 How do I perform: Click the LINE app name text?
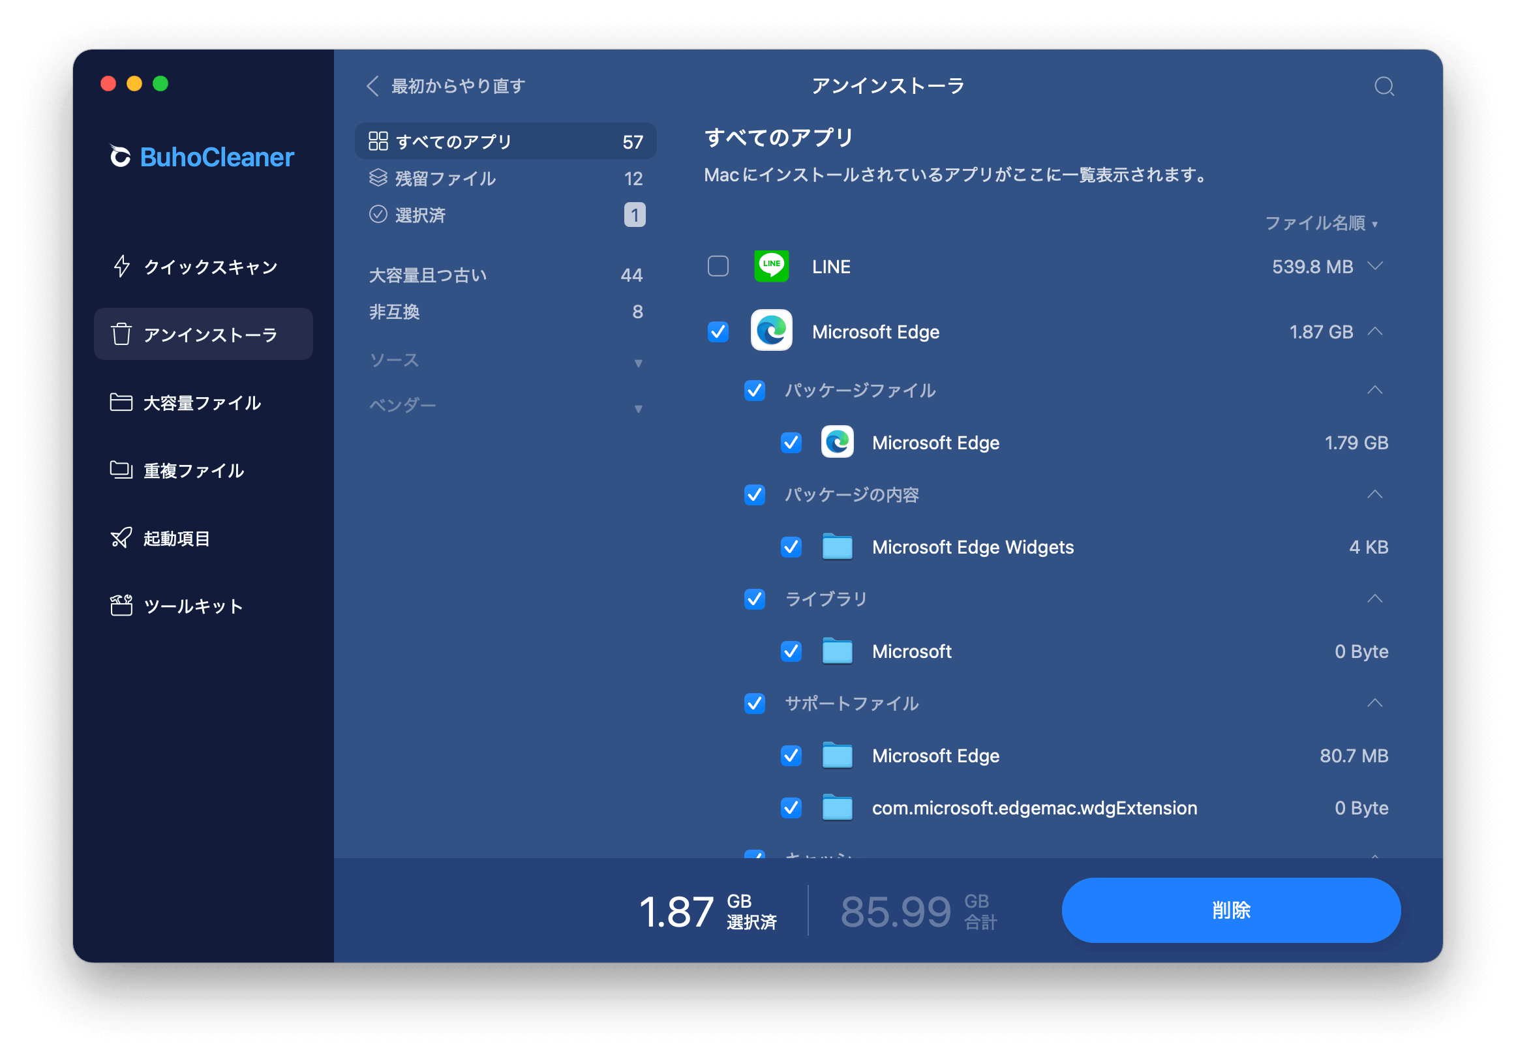coord(830,267)
